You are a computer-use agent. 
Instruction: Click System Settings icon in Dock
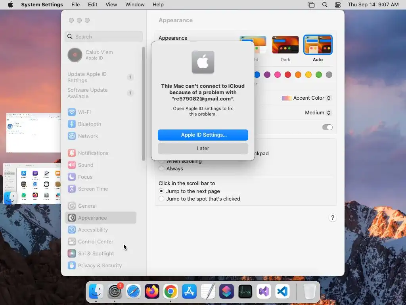pyautogui.click(x=115, y=291)
